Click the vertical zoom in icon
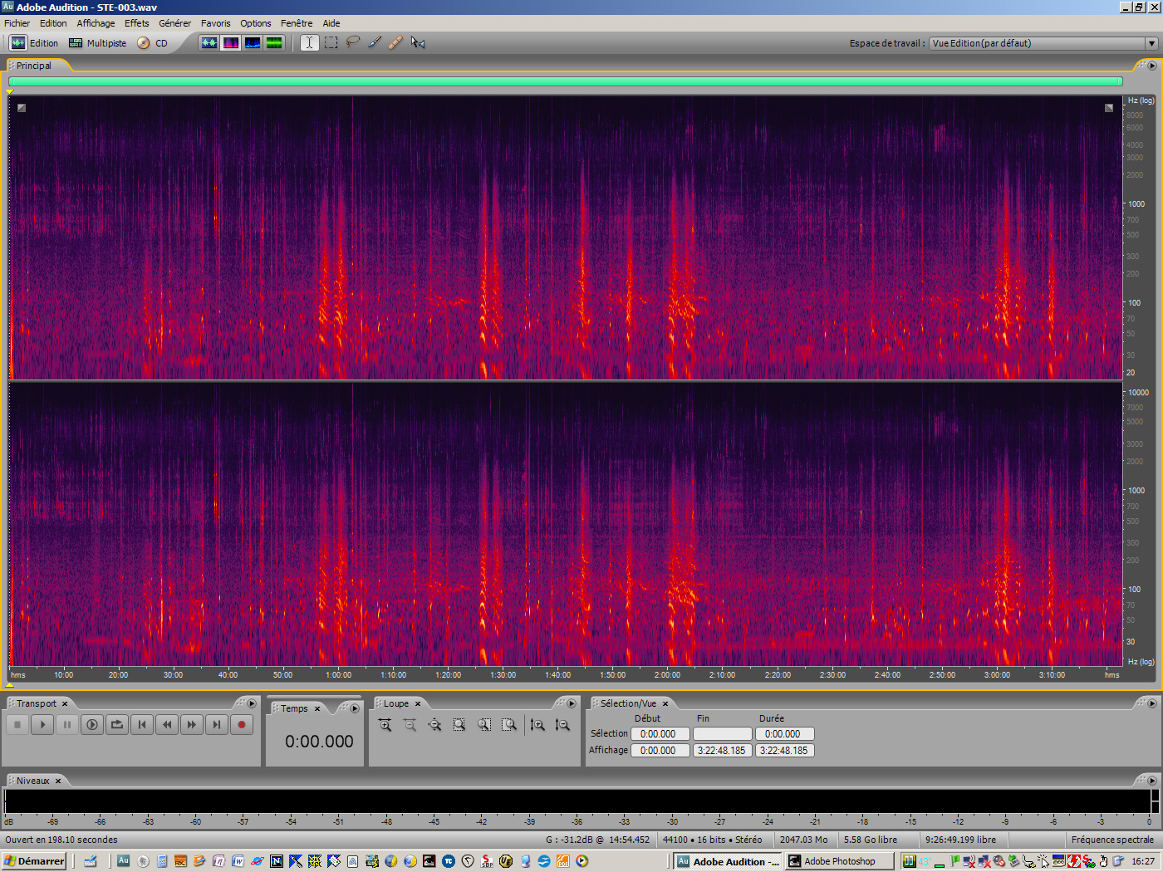The image size is (1163, 872). tap(537, 725)
